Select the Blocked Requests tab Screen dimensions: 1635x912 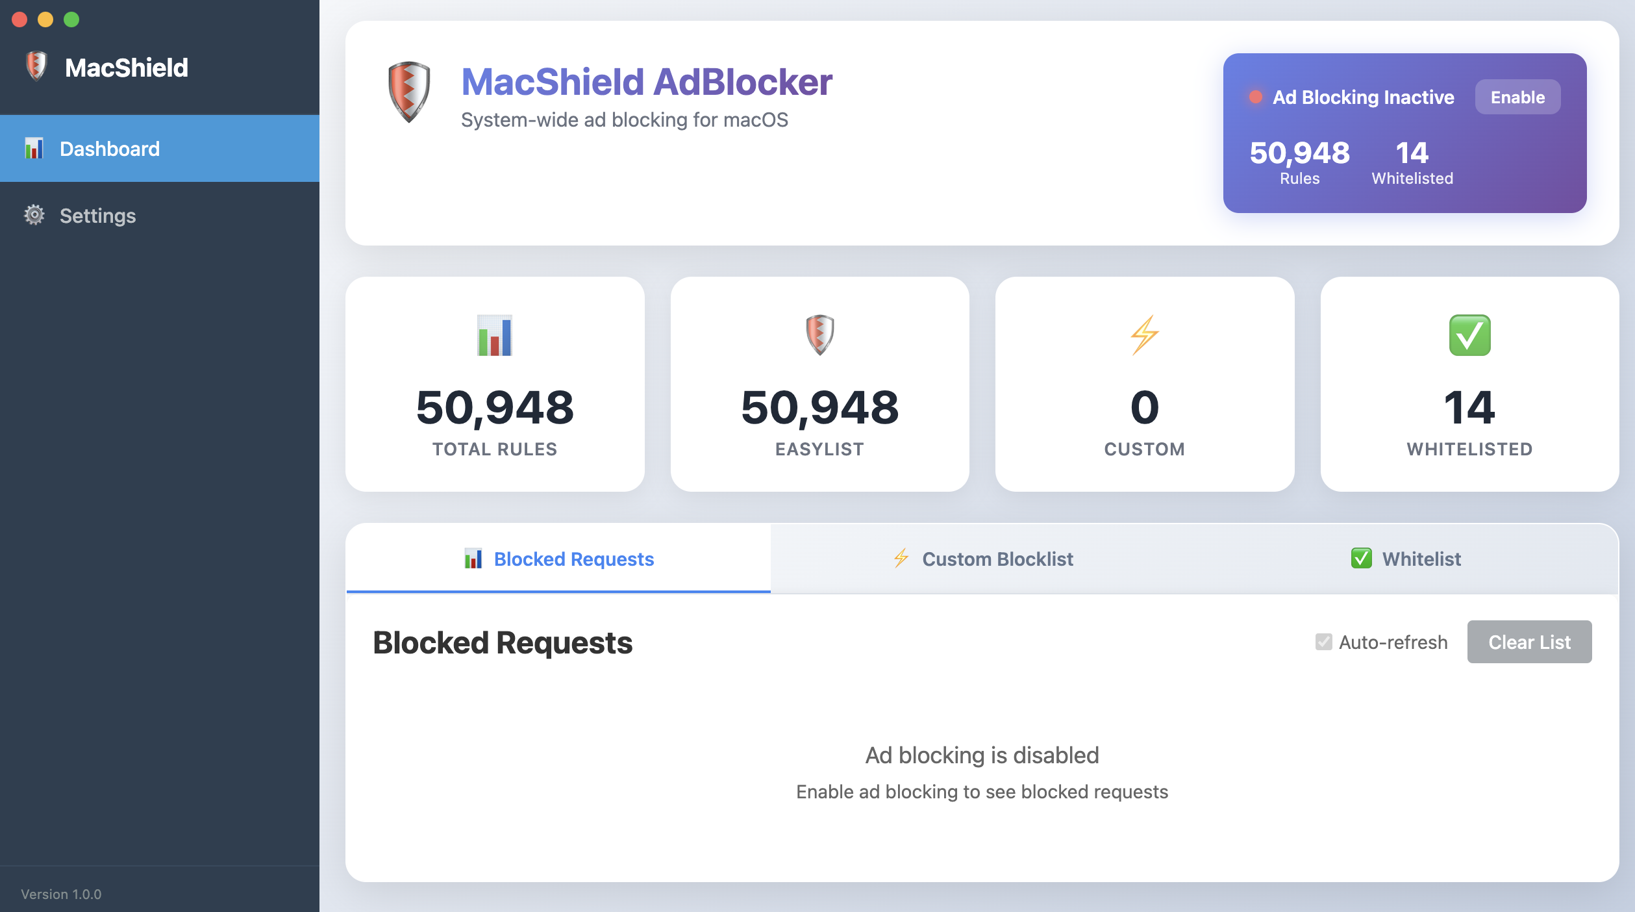(558, 559)
